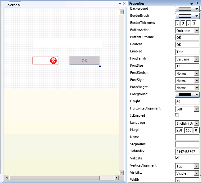
Task: Click the red X cancel icon button
Action: click(53, 61)
